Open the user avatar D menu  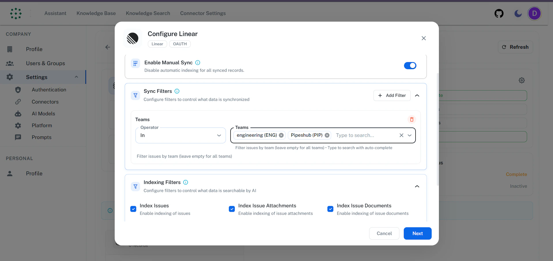coord(534,13)
